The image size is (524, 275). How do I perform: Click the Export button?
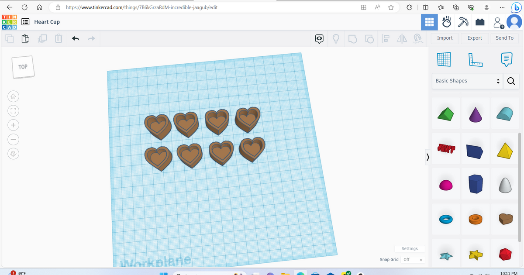pyautogui.click(x=475, y=38)
